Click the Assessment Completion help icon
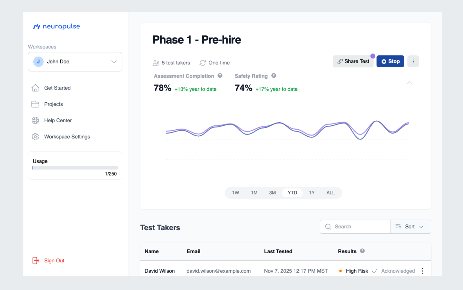Image resolution: width=463 pixels, height=290 pixels. [220, 75]
